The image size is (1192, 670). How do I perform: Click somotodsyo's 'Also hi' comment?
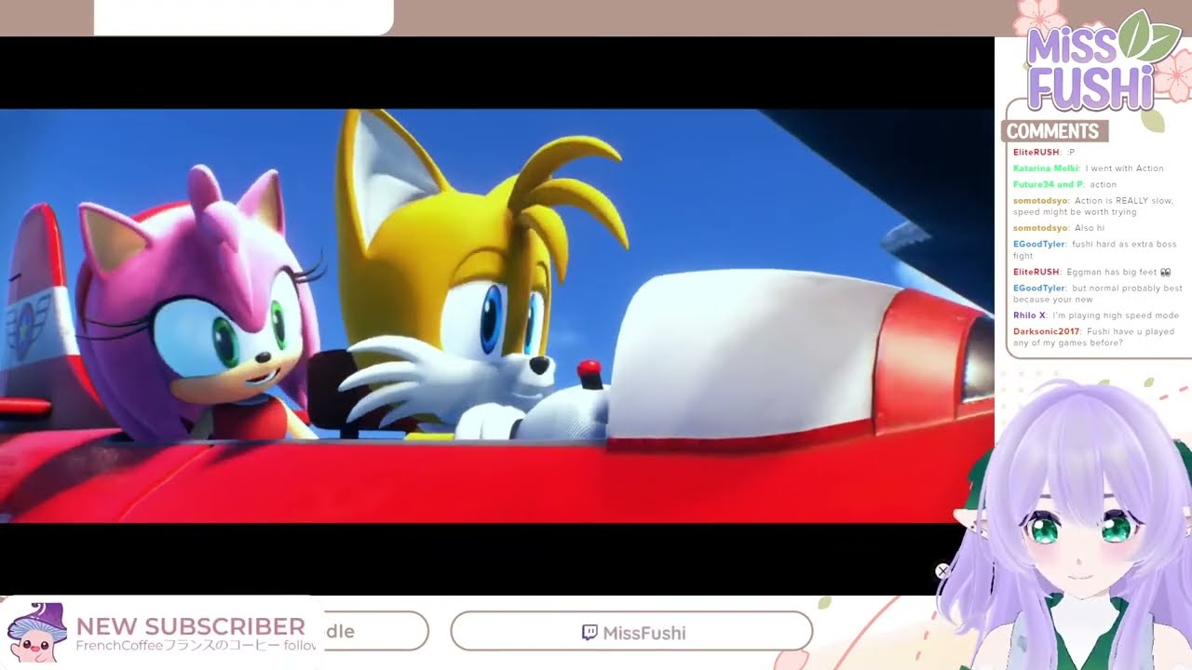point(1058,228)
